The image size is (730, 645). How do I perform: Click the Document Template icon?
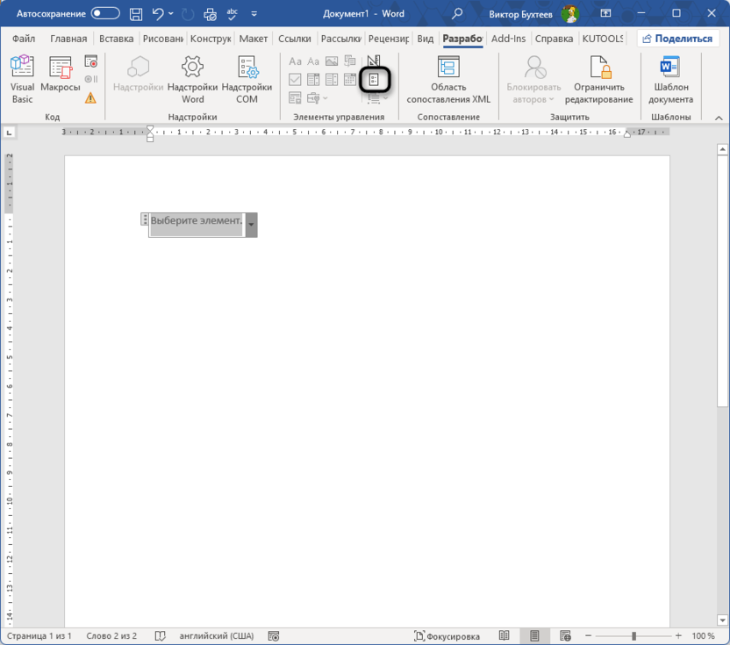671,79
